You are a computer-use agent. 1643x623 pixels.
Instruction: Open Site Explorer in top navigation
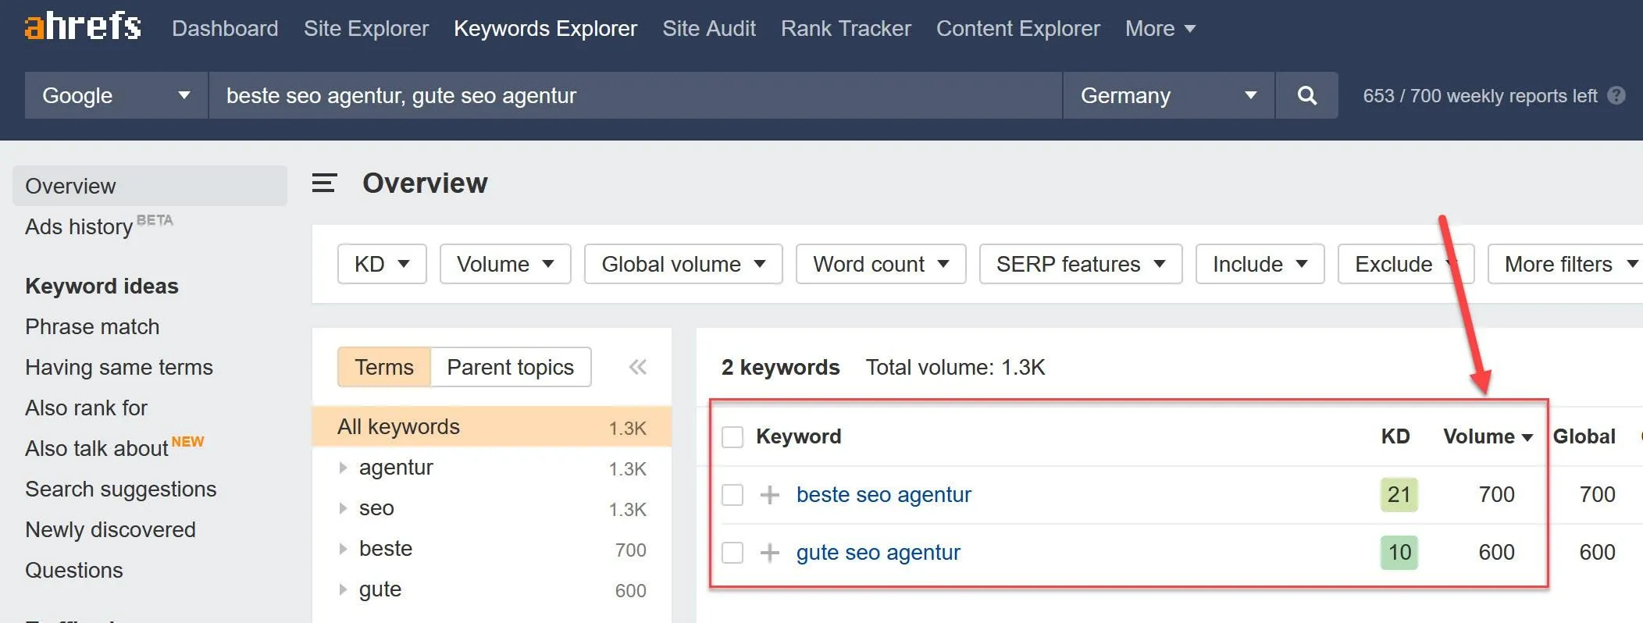coord(366,28)
